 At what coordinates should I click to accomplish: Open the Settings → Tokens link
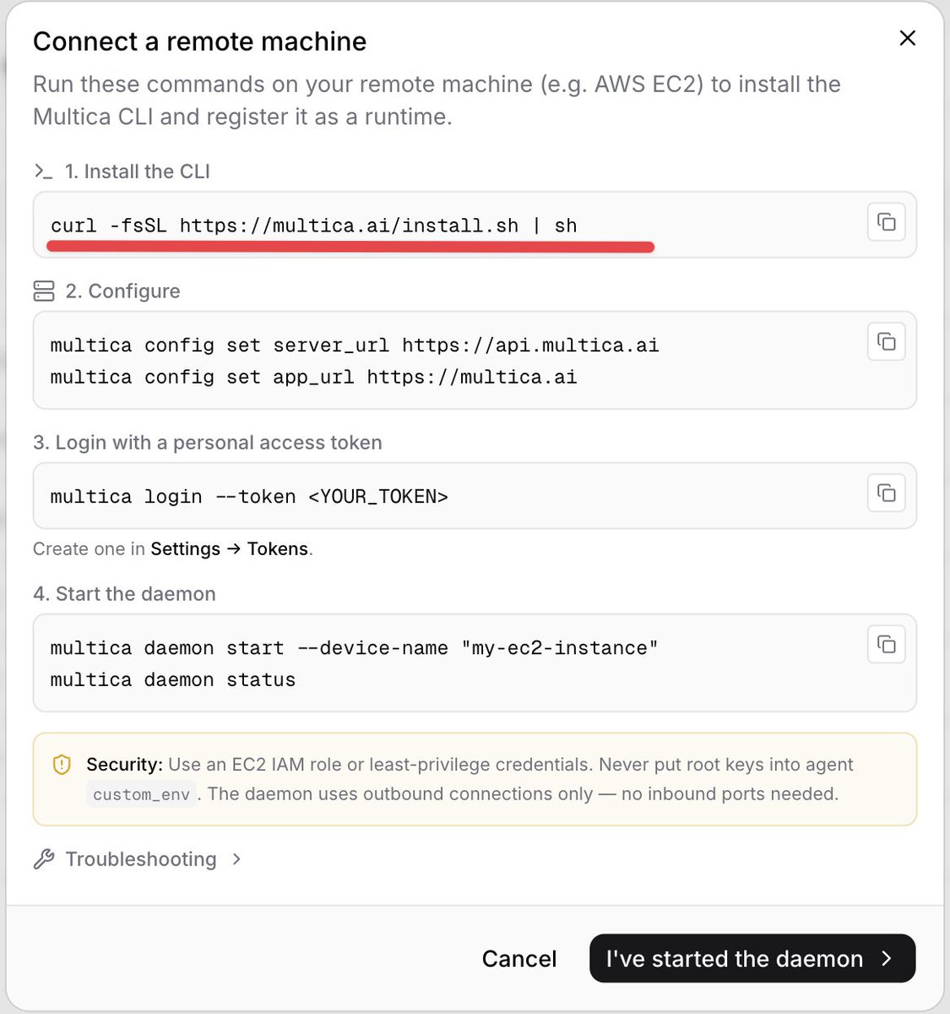(x=229, y=548)
